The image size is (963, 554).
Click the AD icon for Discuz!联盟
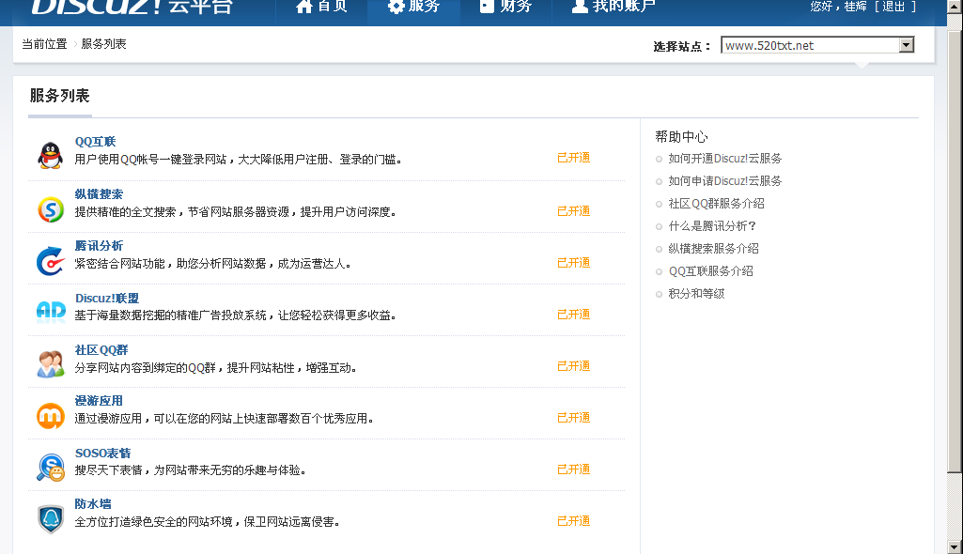pos(51,312)
